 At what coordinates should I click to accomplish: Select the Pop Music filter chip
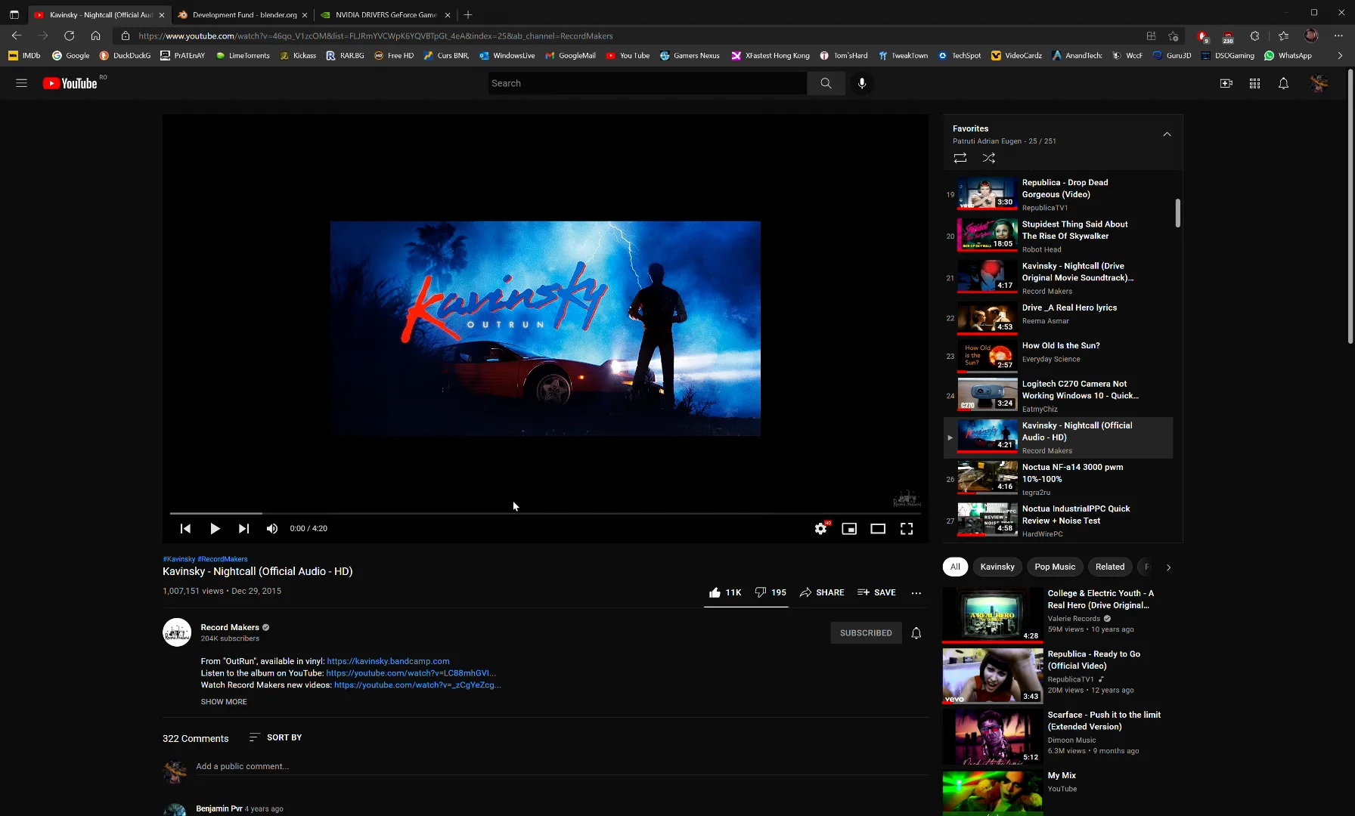[x=1055, y=567]
